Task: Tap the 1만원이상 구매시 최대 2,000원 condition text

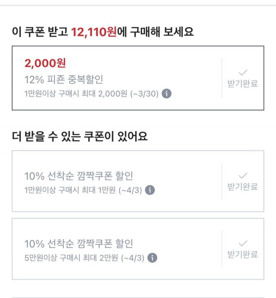Action: point(76,94)
